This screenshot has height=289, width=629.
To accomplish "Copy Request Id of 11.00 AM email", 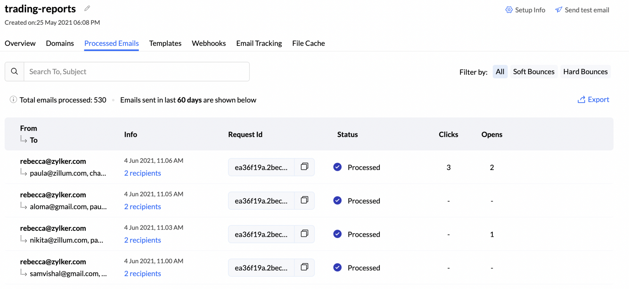I will point(304,267).
